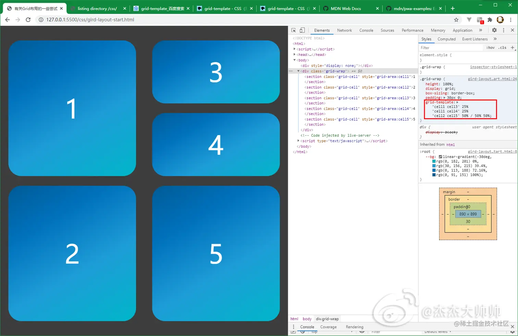This screenshot has width=518, height=336.
Task: Toggle the device toolbar icon in DevTools
Action: pyautogui.click(x=302, y=30)
